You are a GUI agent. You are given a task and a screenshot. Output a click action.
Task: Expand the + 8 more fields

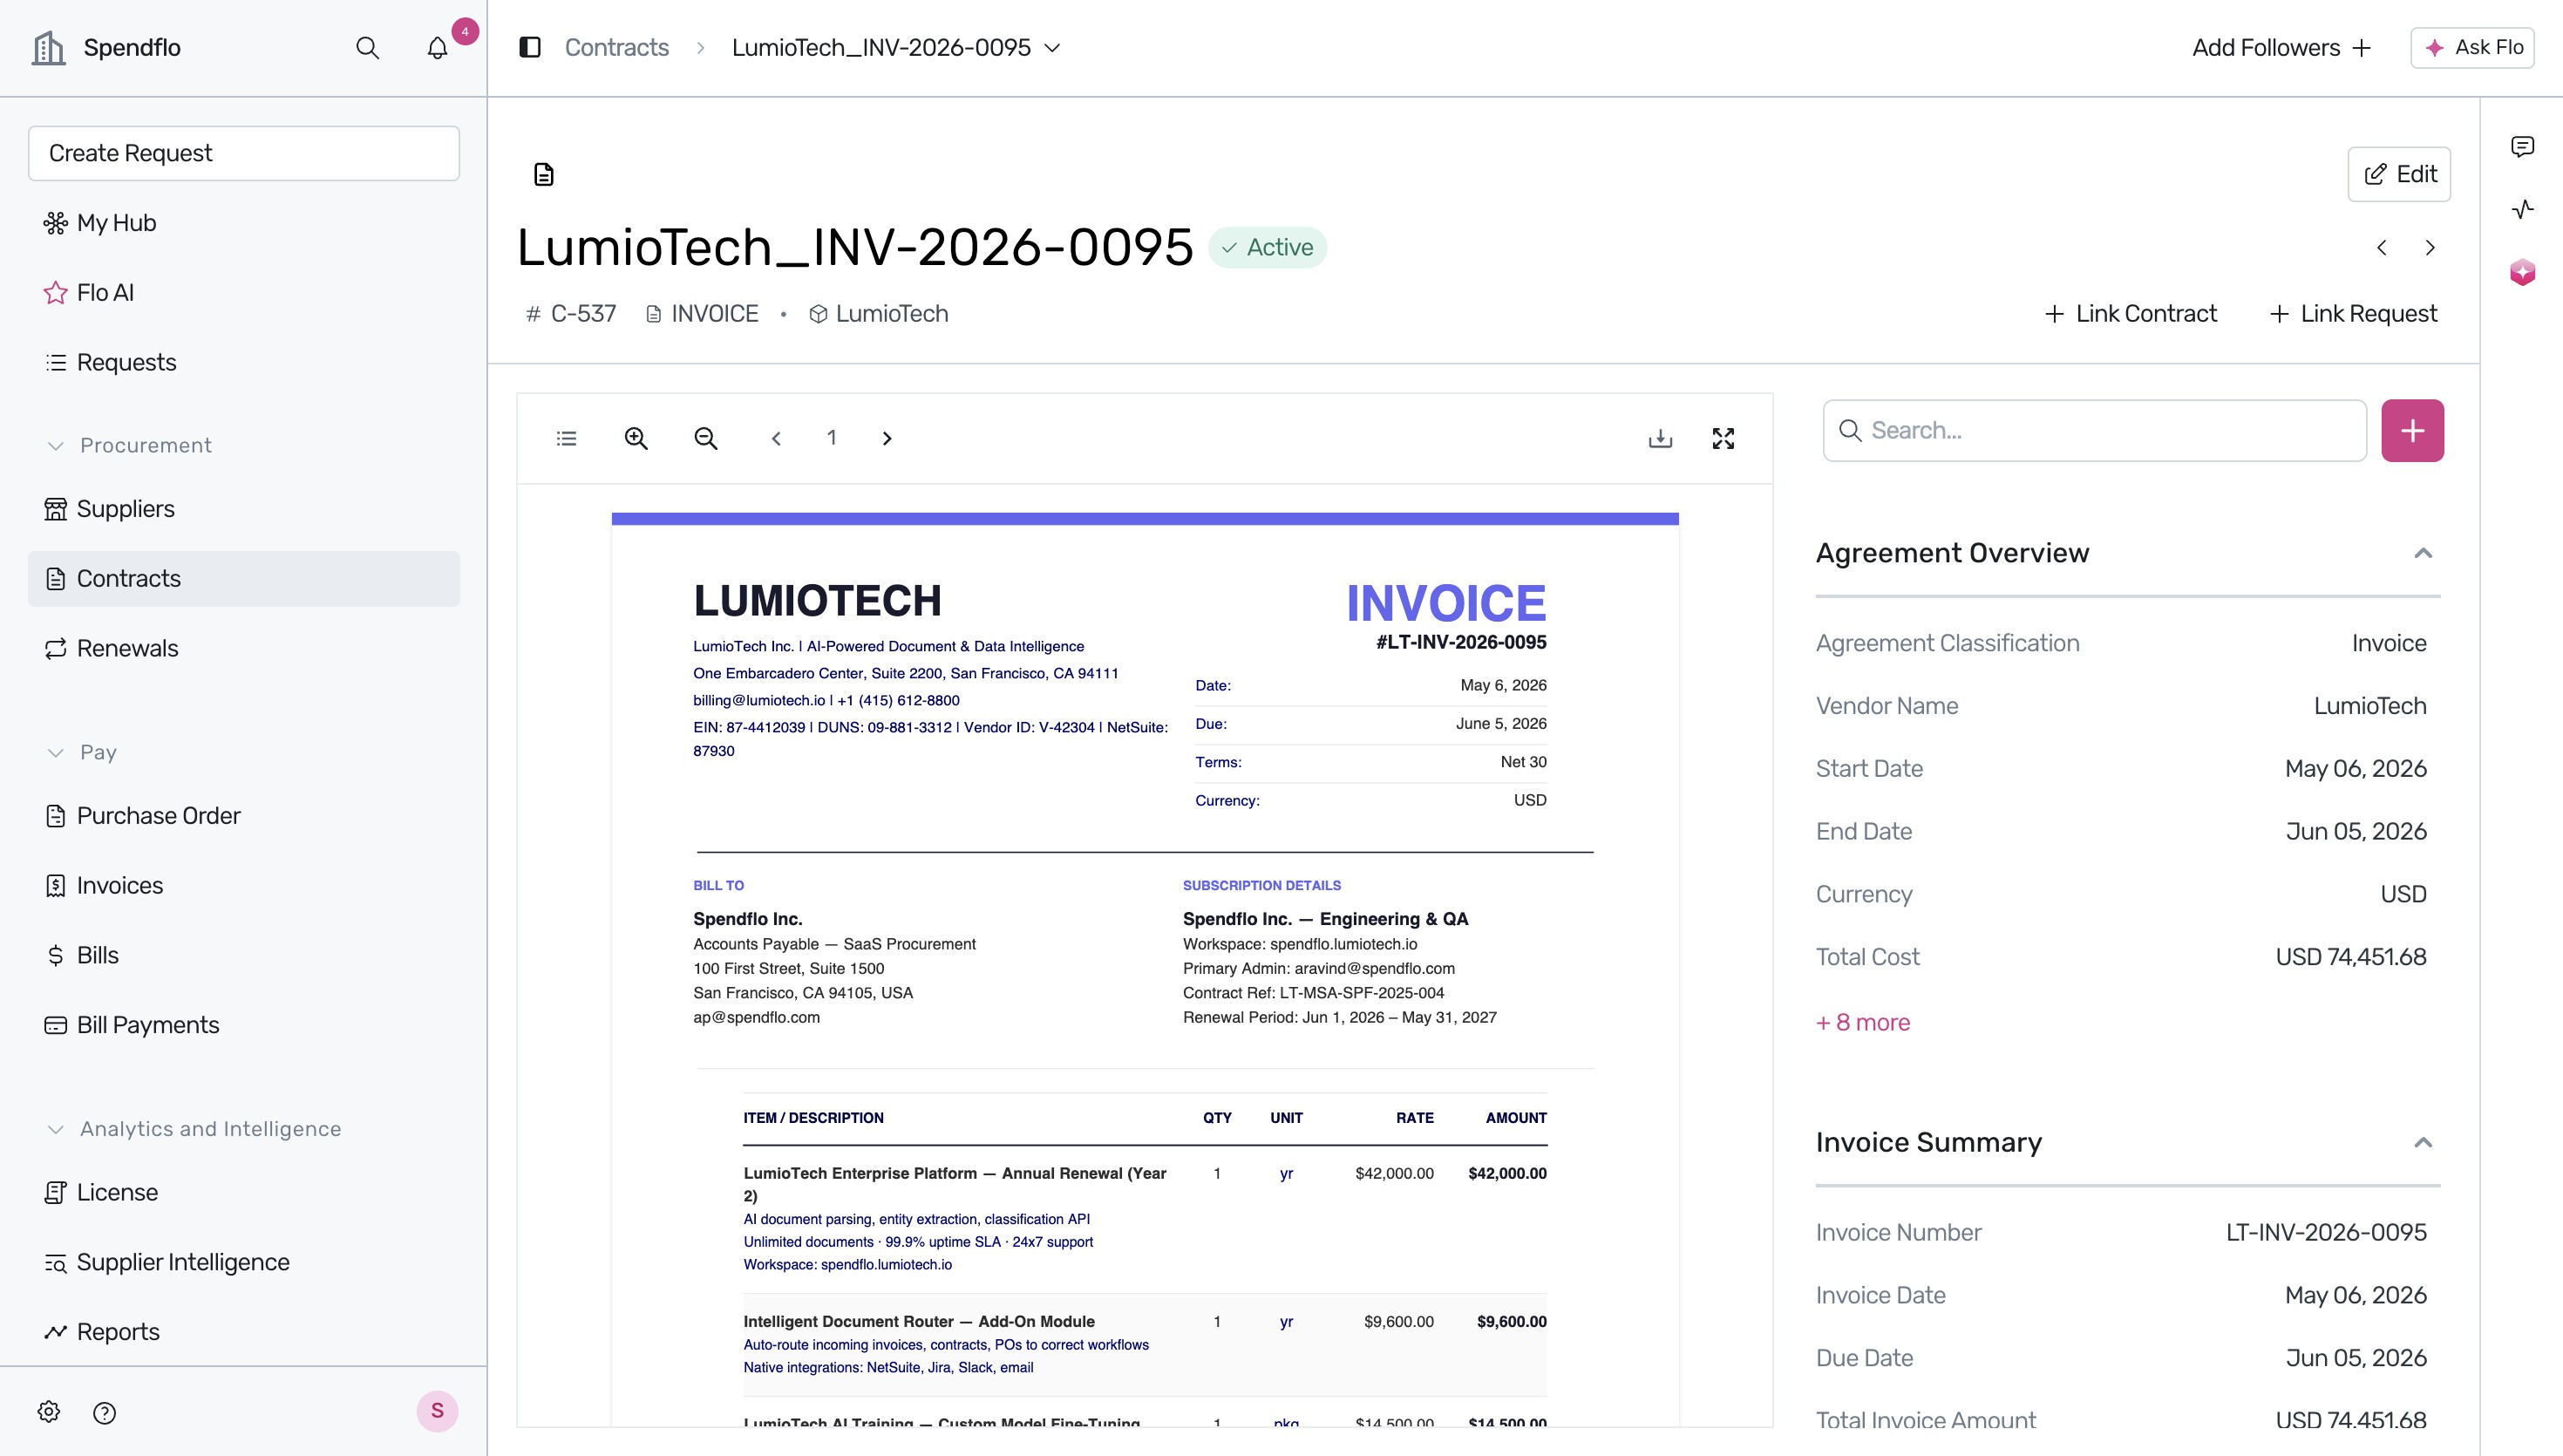tap(1862, 1022)
